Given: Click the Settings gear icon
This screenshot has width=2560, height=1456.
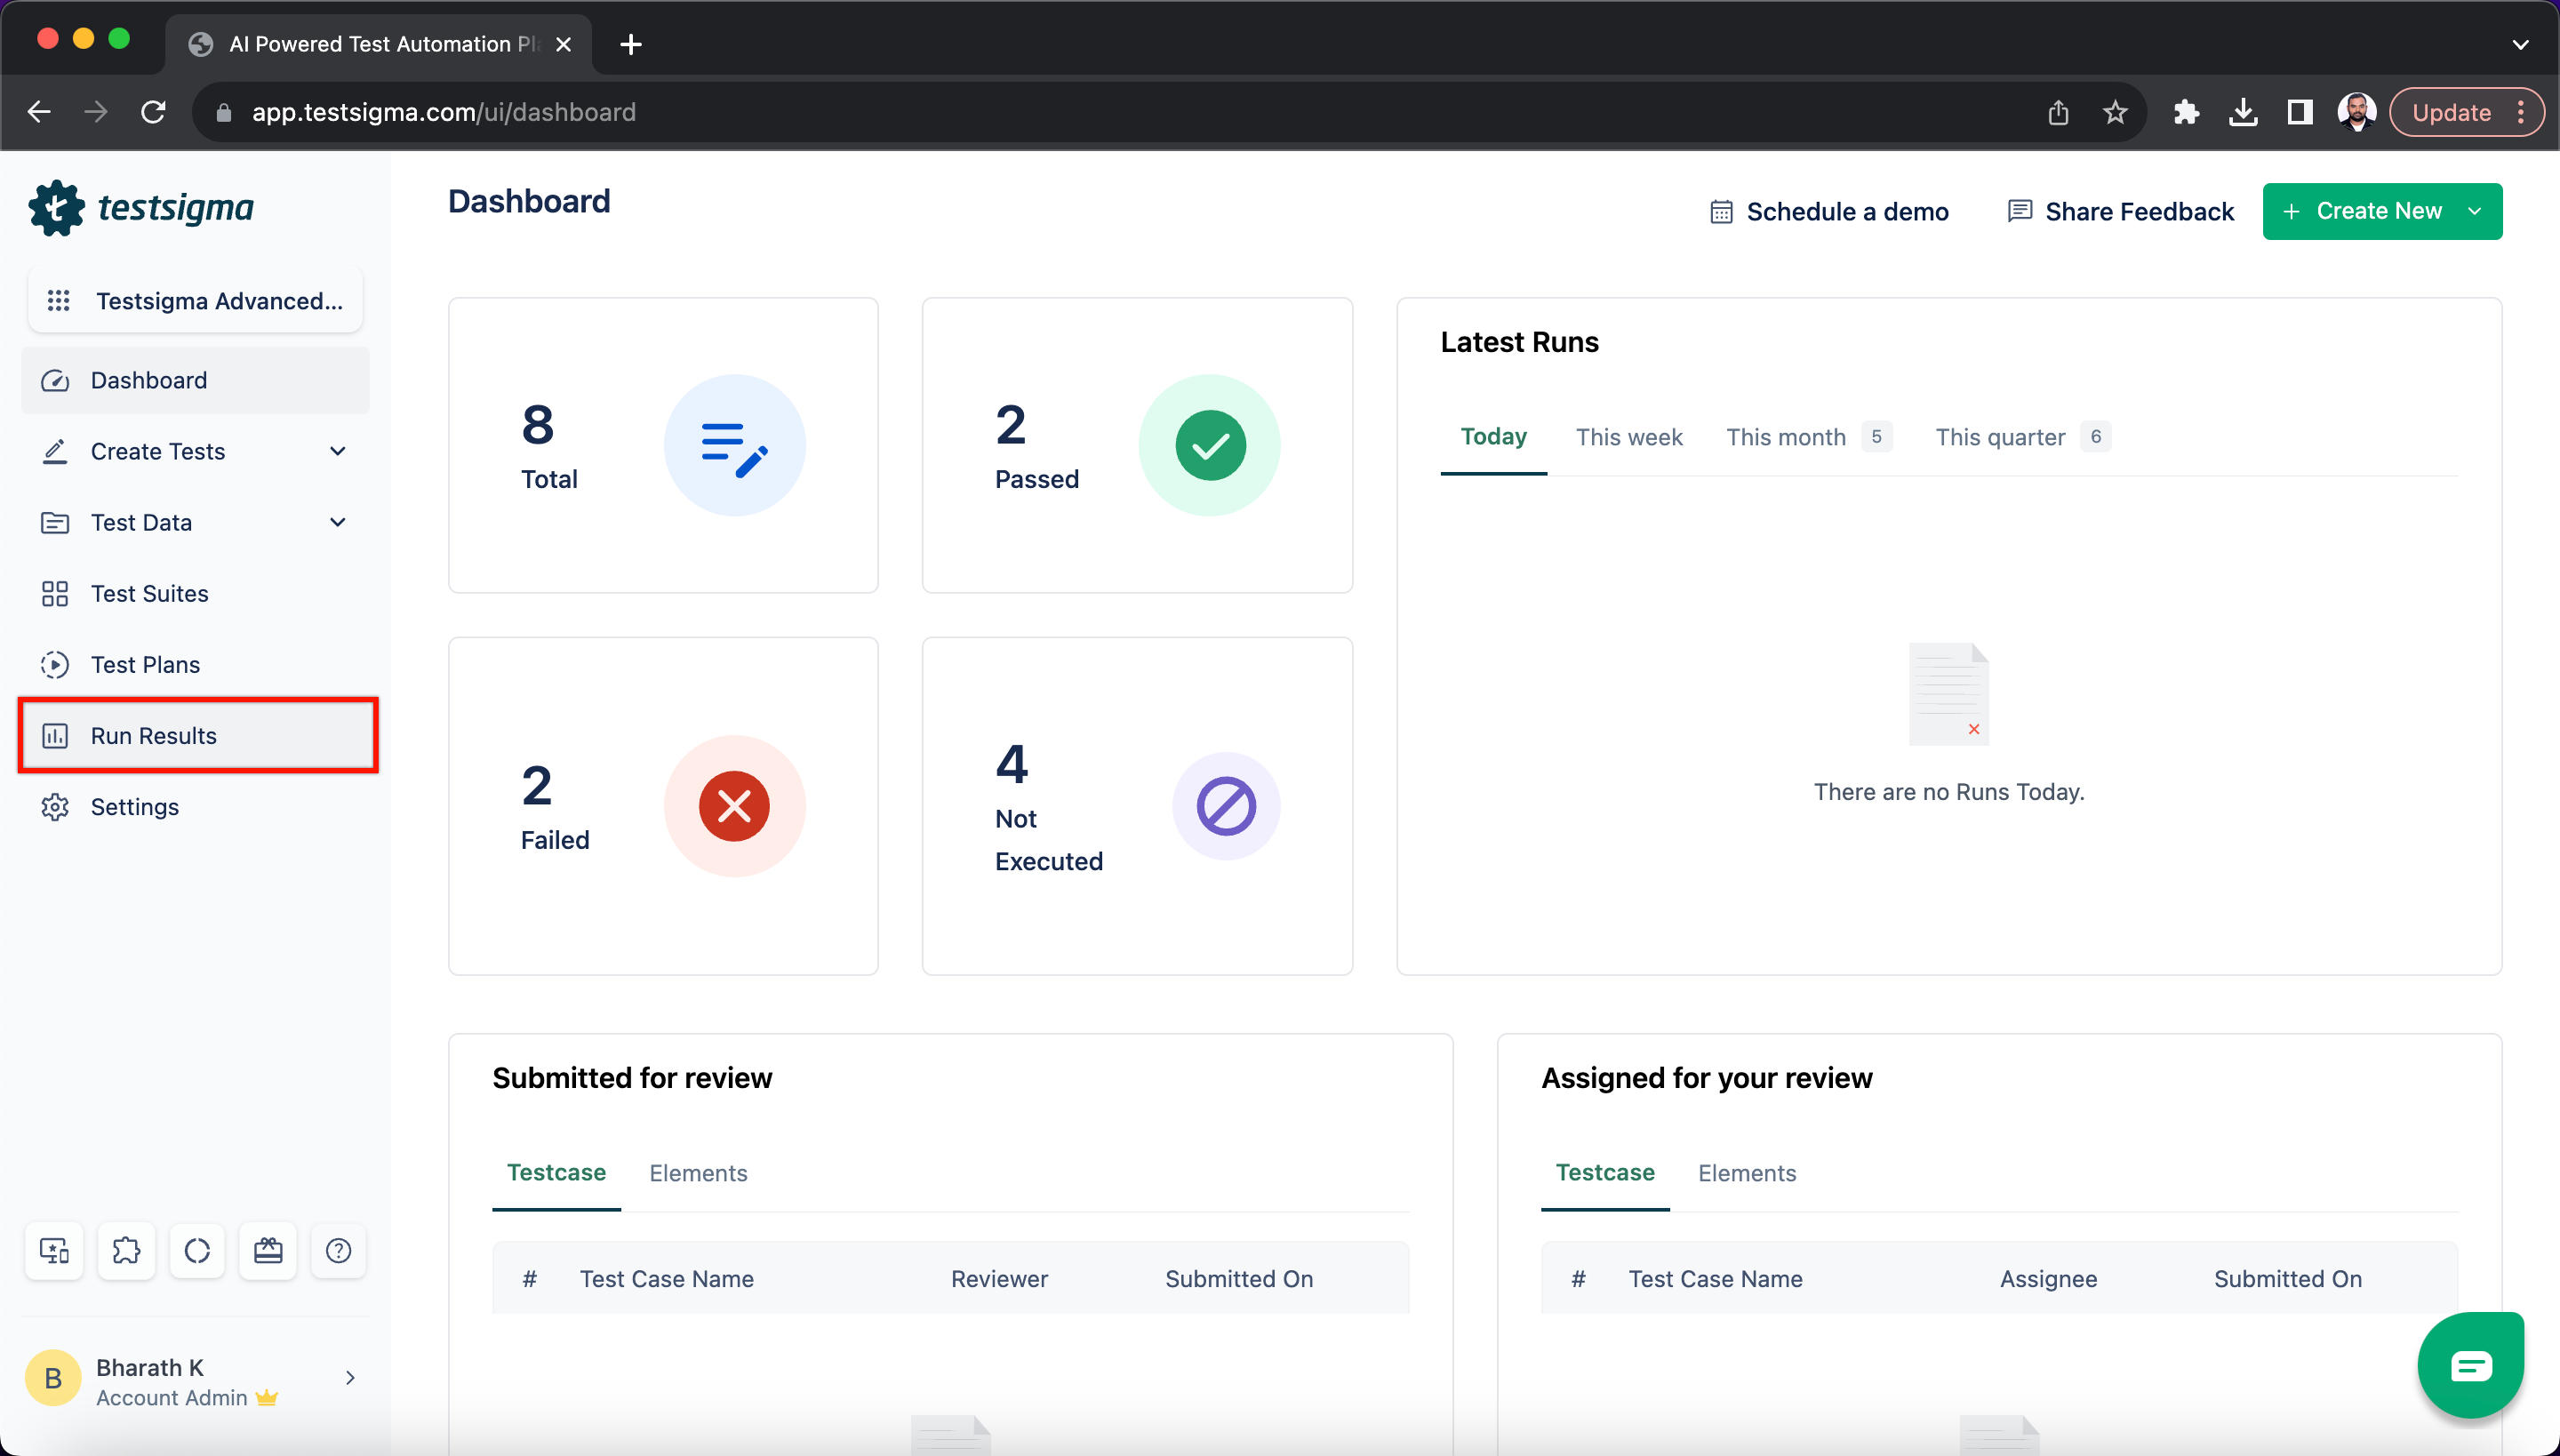Looking at the screenshot, I should pyautogui.click(x=55, y=806).
